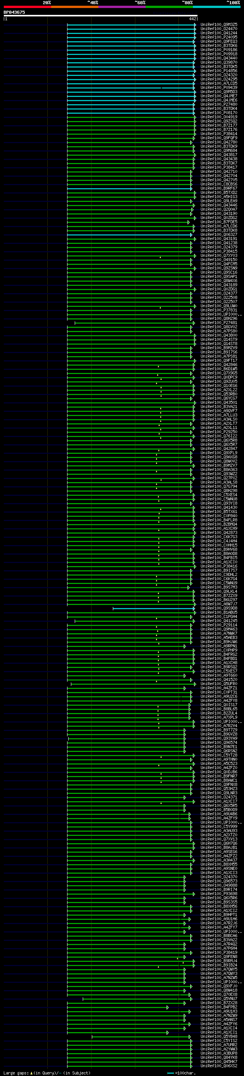244x1076 pixels.
Task: Click the white query sequence bar
Action: pyautogui.click(x=101, y=15)
